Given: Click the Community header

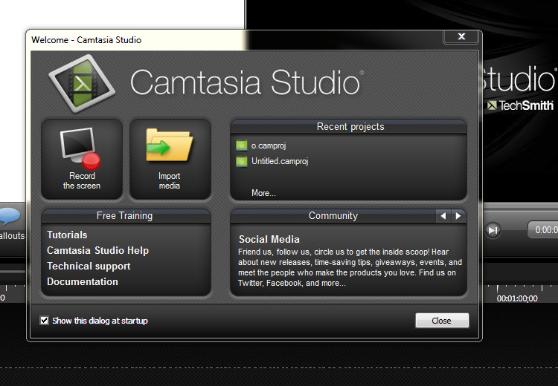Looking at the screenshot, I should pyautogui.click(x=333, y=216).
